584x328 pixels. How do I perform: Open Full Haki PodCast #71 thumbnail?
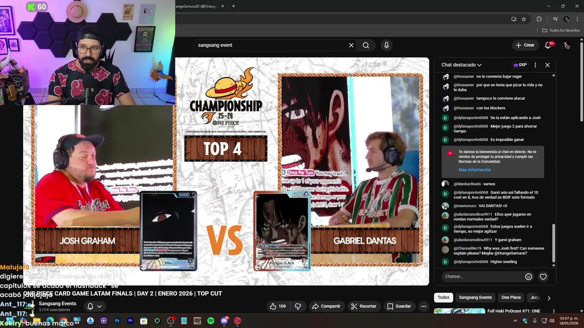tap(459, 312)
